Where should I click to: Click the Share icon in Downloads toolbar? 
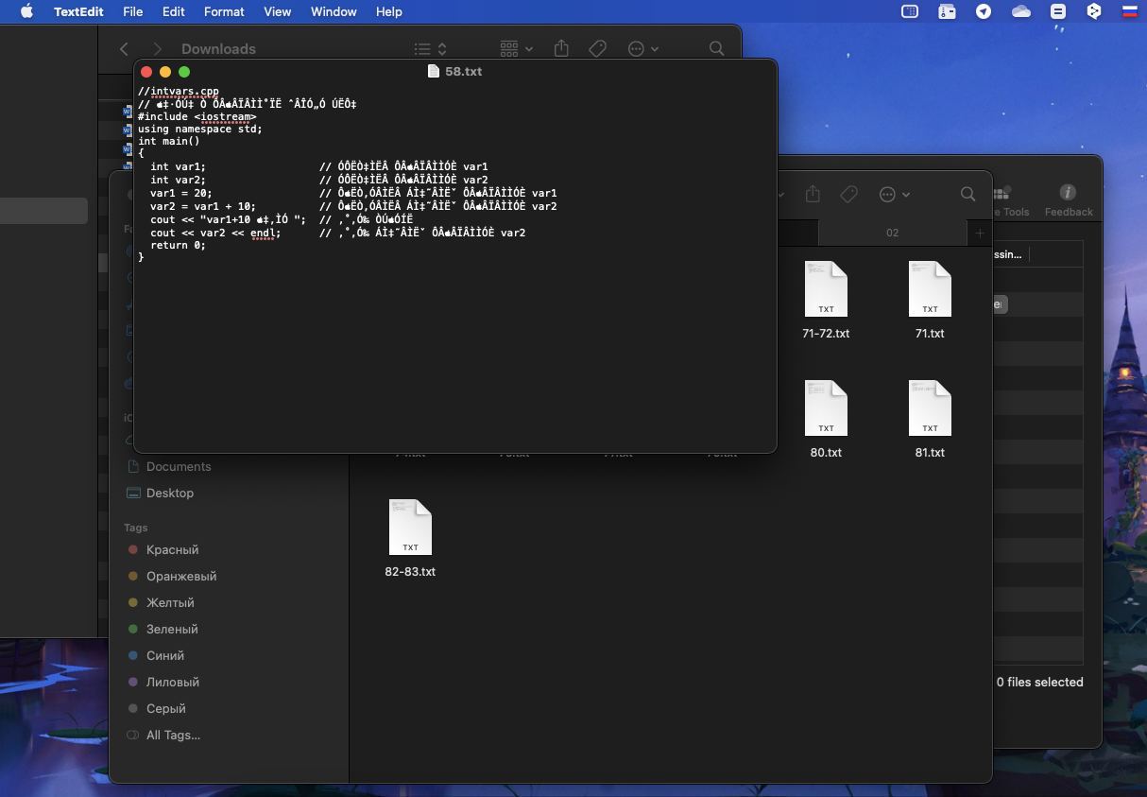(561, 48)
